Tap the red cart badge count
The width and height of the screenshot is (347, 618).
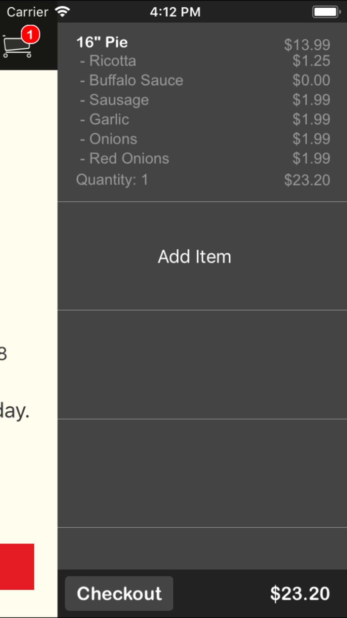(x=30, y=34)
